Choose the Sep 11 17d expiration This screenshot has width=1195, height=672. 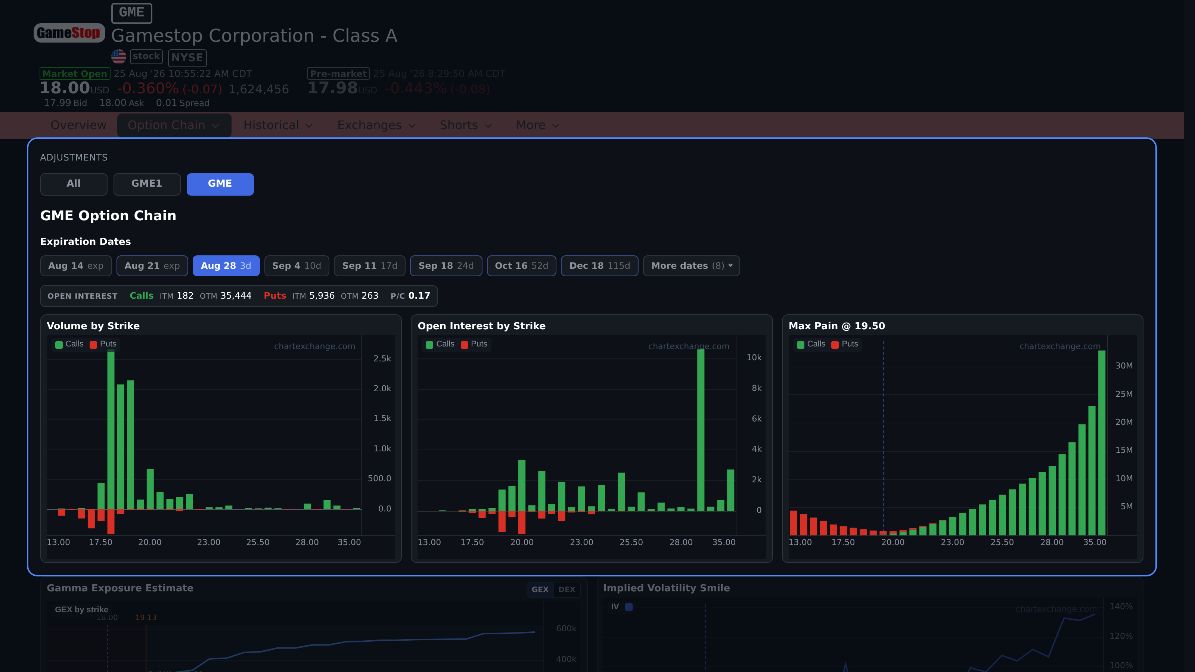pos(370,266)
